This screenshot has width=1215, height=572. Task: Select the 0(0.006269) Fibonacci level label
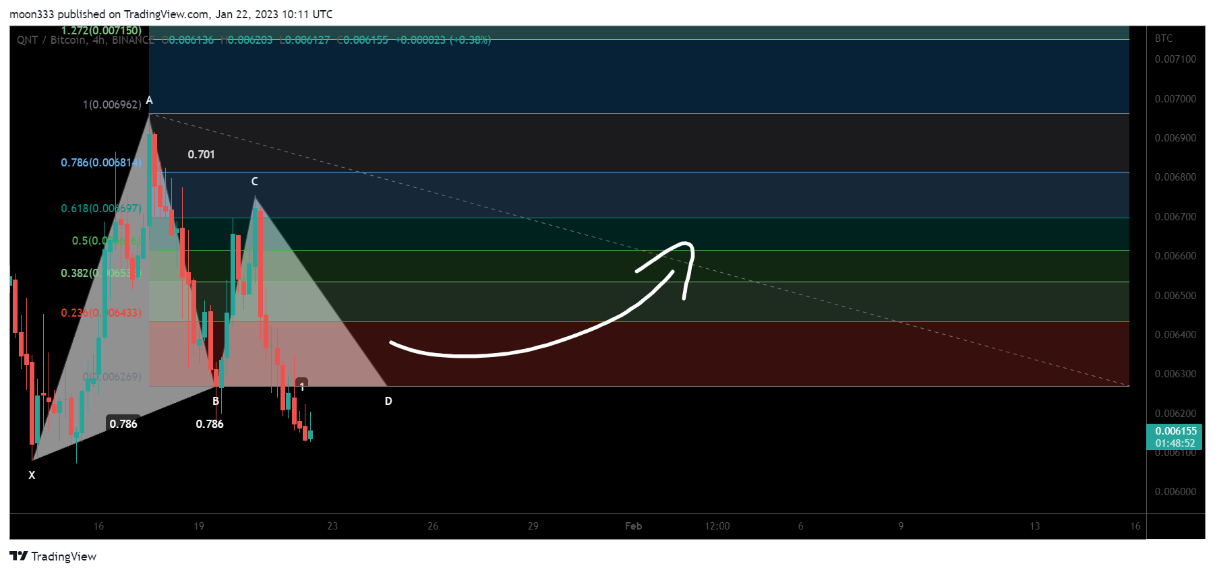click(x=112, y=377)
